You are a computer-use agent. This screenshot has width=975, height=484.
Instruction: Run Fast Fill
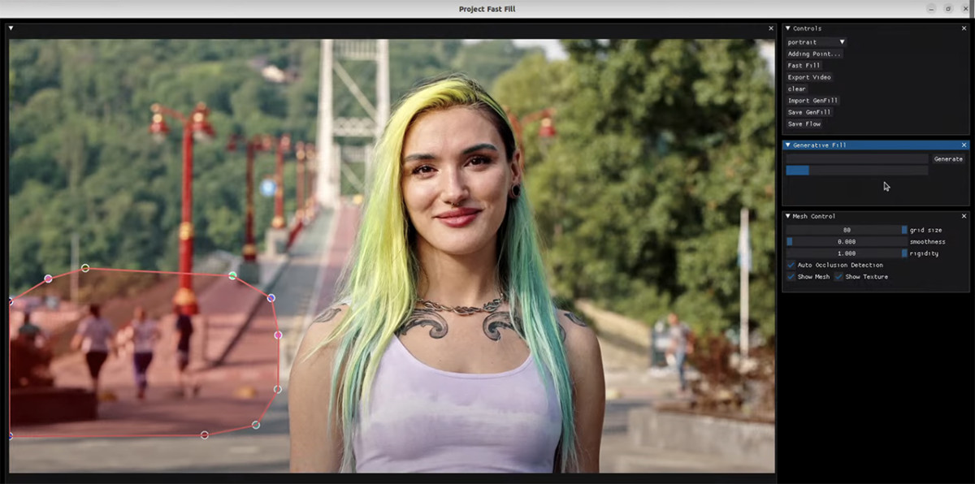(804, 65)
